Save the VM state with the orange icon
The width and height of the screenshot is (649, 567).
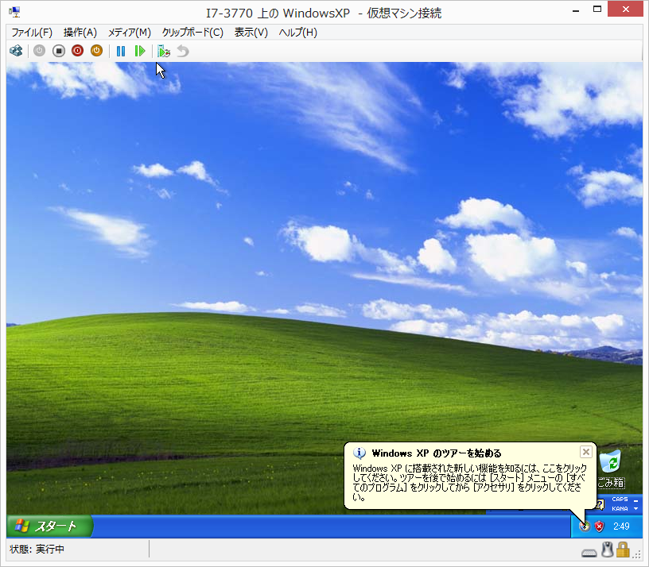tap(96, 51)
